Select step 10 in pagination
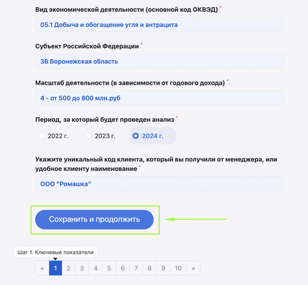This screenshot has height=285, width=308. (178, 268)
